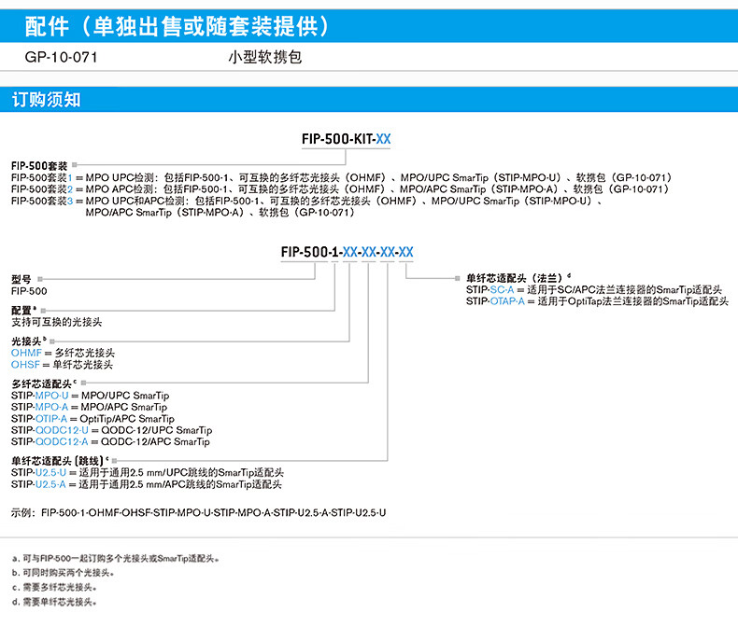Click footnote c 需要多纤芯光接头
Image resolution: width=738 pixels, height=627 pixels.
coord(55,587)
